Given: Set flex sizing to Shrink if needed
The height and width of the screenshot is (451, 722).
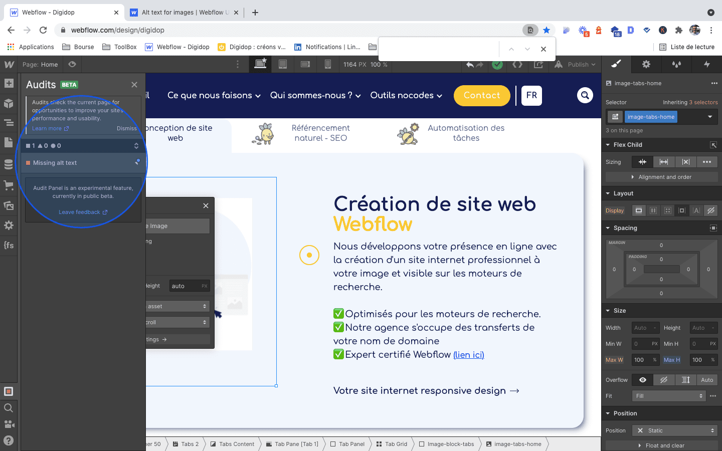Looking at the screenshot, I should (x=642, y=162).
